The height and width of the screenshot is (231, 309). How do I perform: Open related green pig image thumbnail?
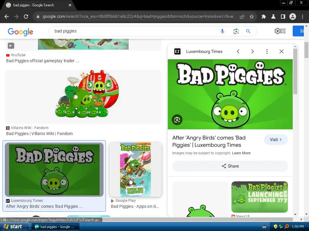pos(200,199)
